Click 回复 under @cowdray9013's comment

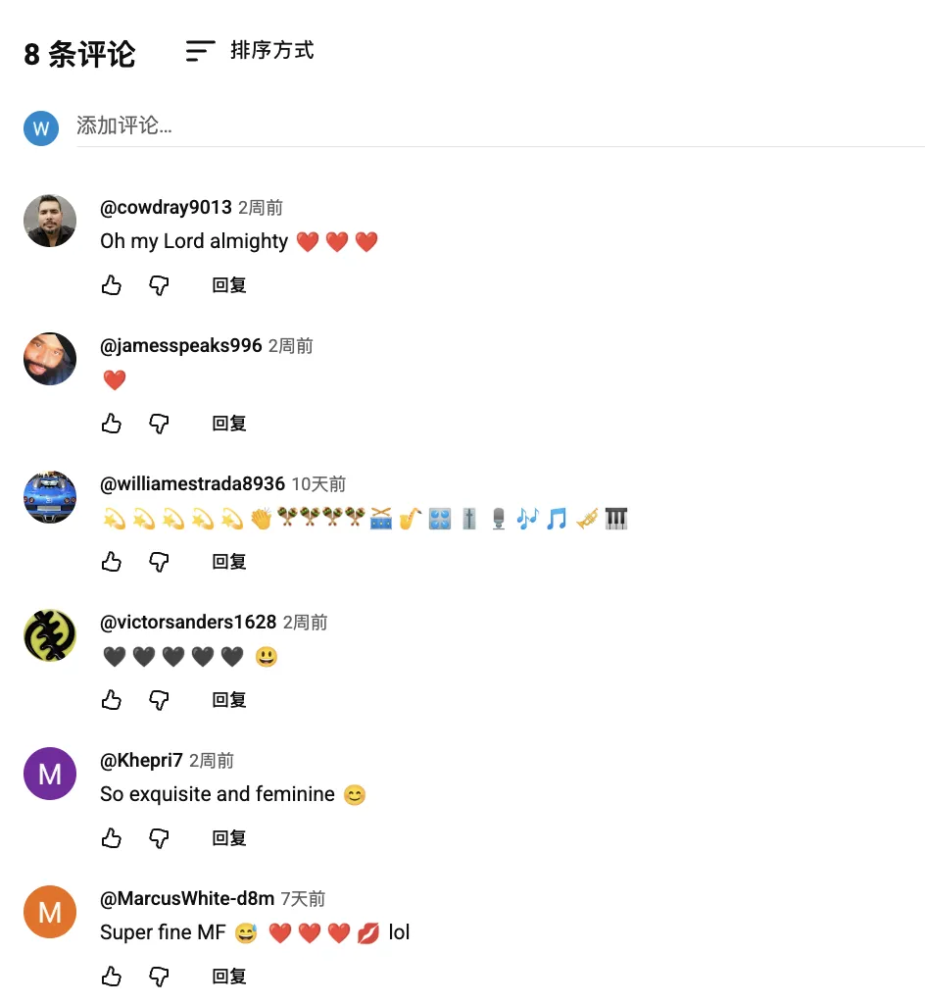(x=229, y=285)
